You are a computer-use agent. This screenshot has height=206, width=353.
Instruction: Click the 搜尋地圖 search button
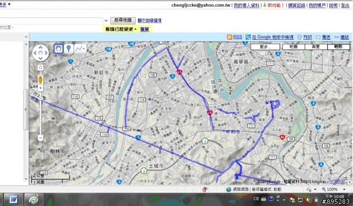pos(123,20)
